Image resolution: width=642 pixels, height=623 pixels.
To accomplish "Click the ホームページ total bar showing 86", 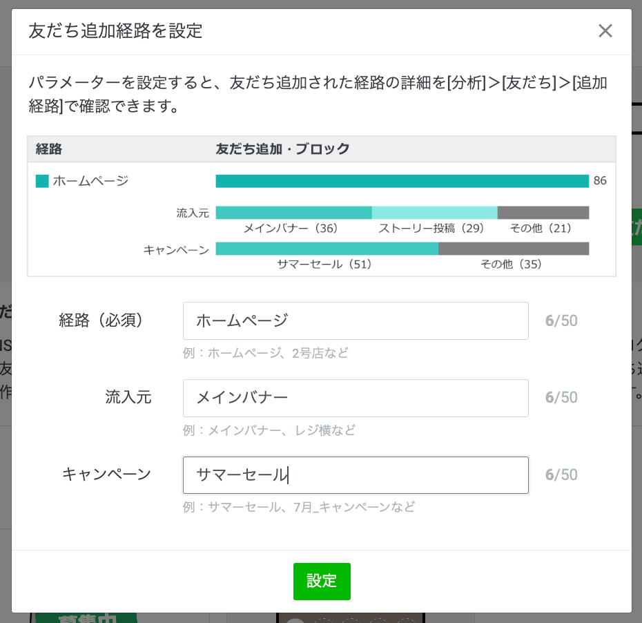I will (x=402, y=181).
